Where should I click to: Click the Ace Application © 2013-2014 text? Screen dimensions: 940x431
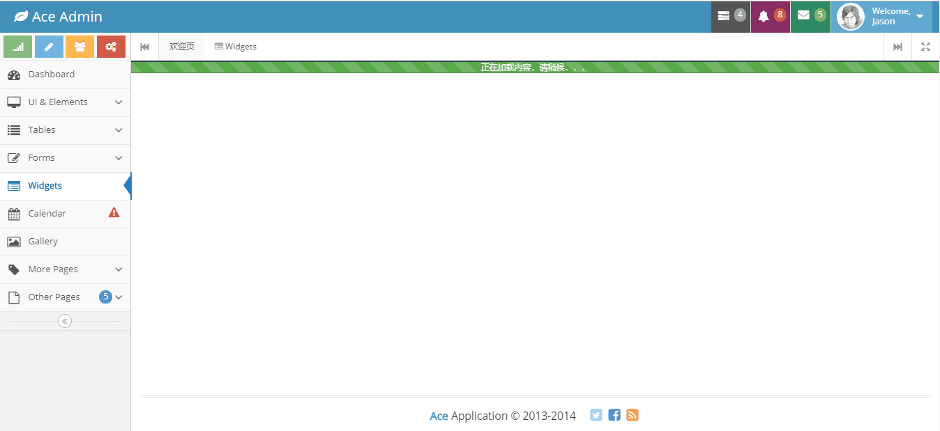click(503, 416)
